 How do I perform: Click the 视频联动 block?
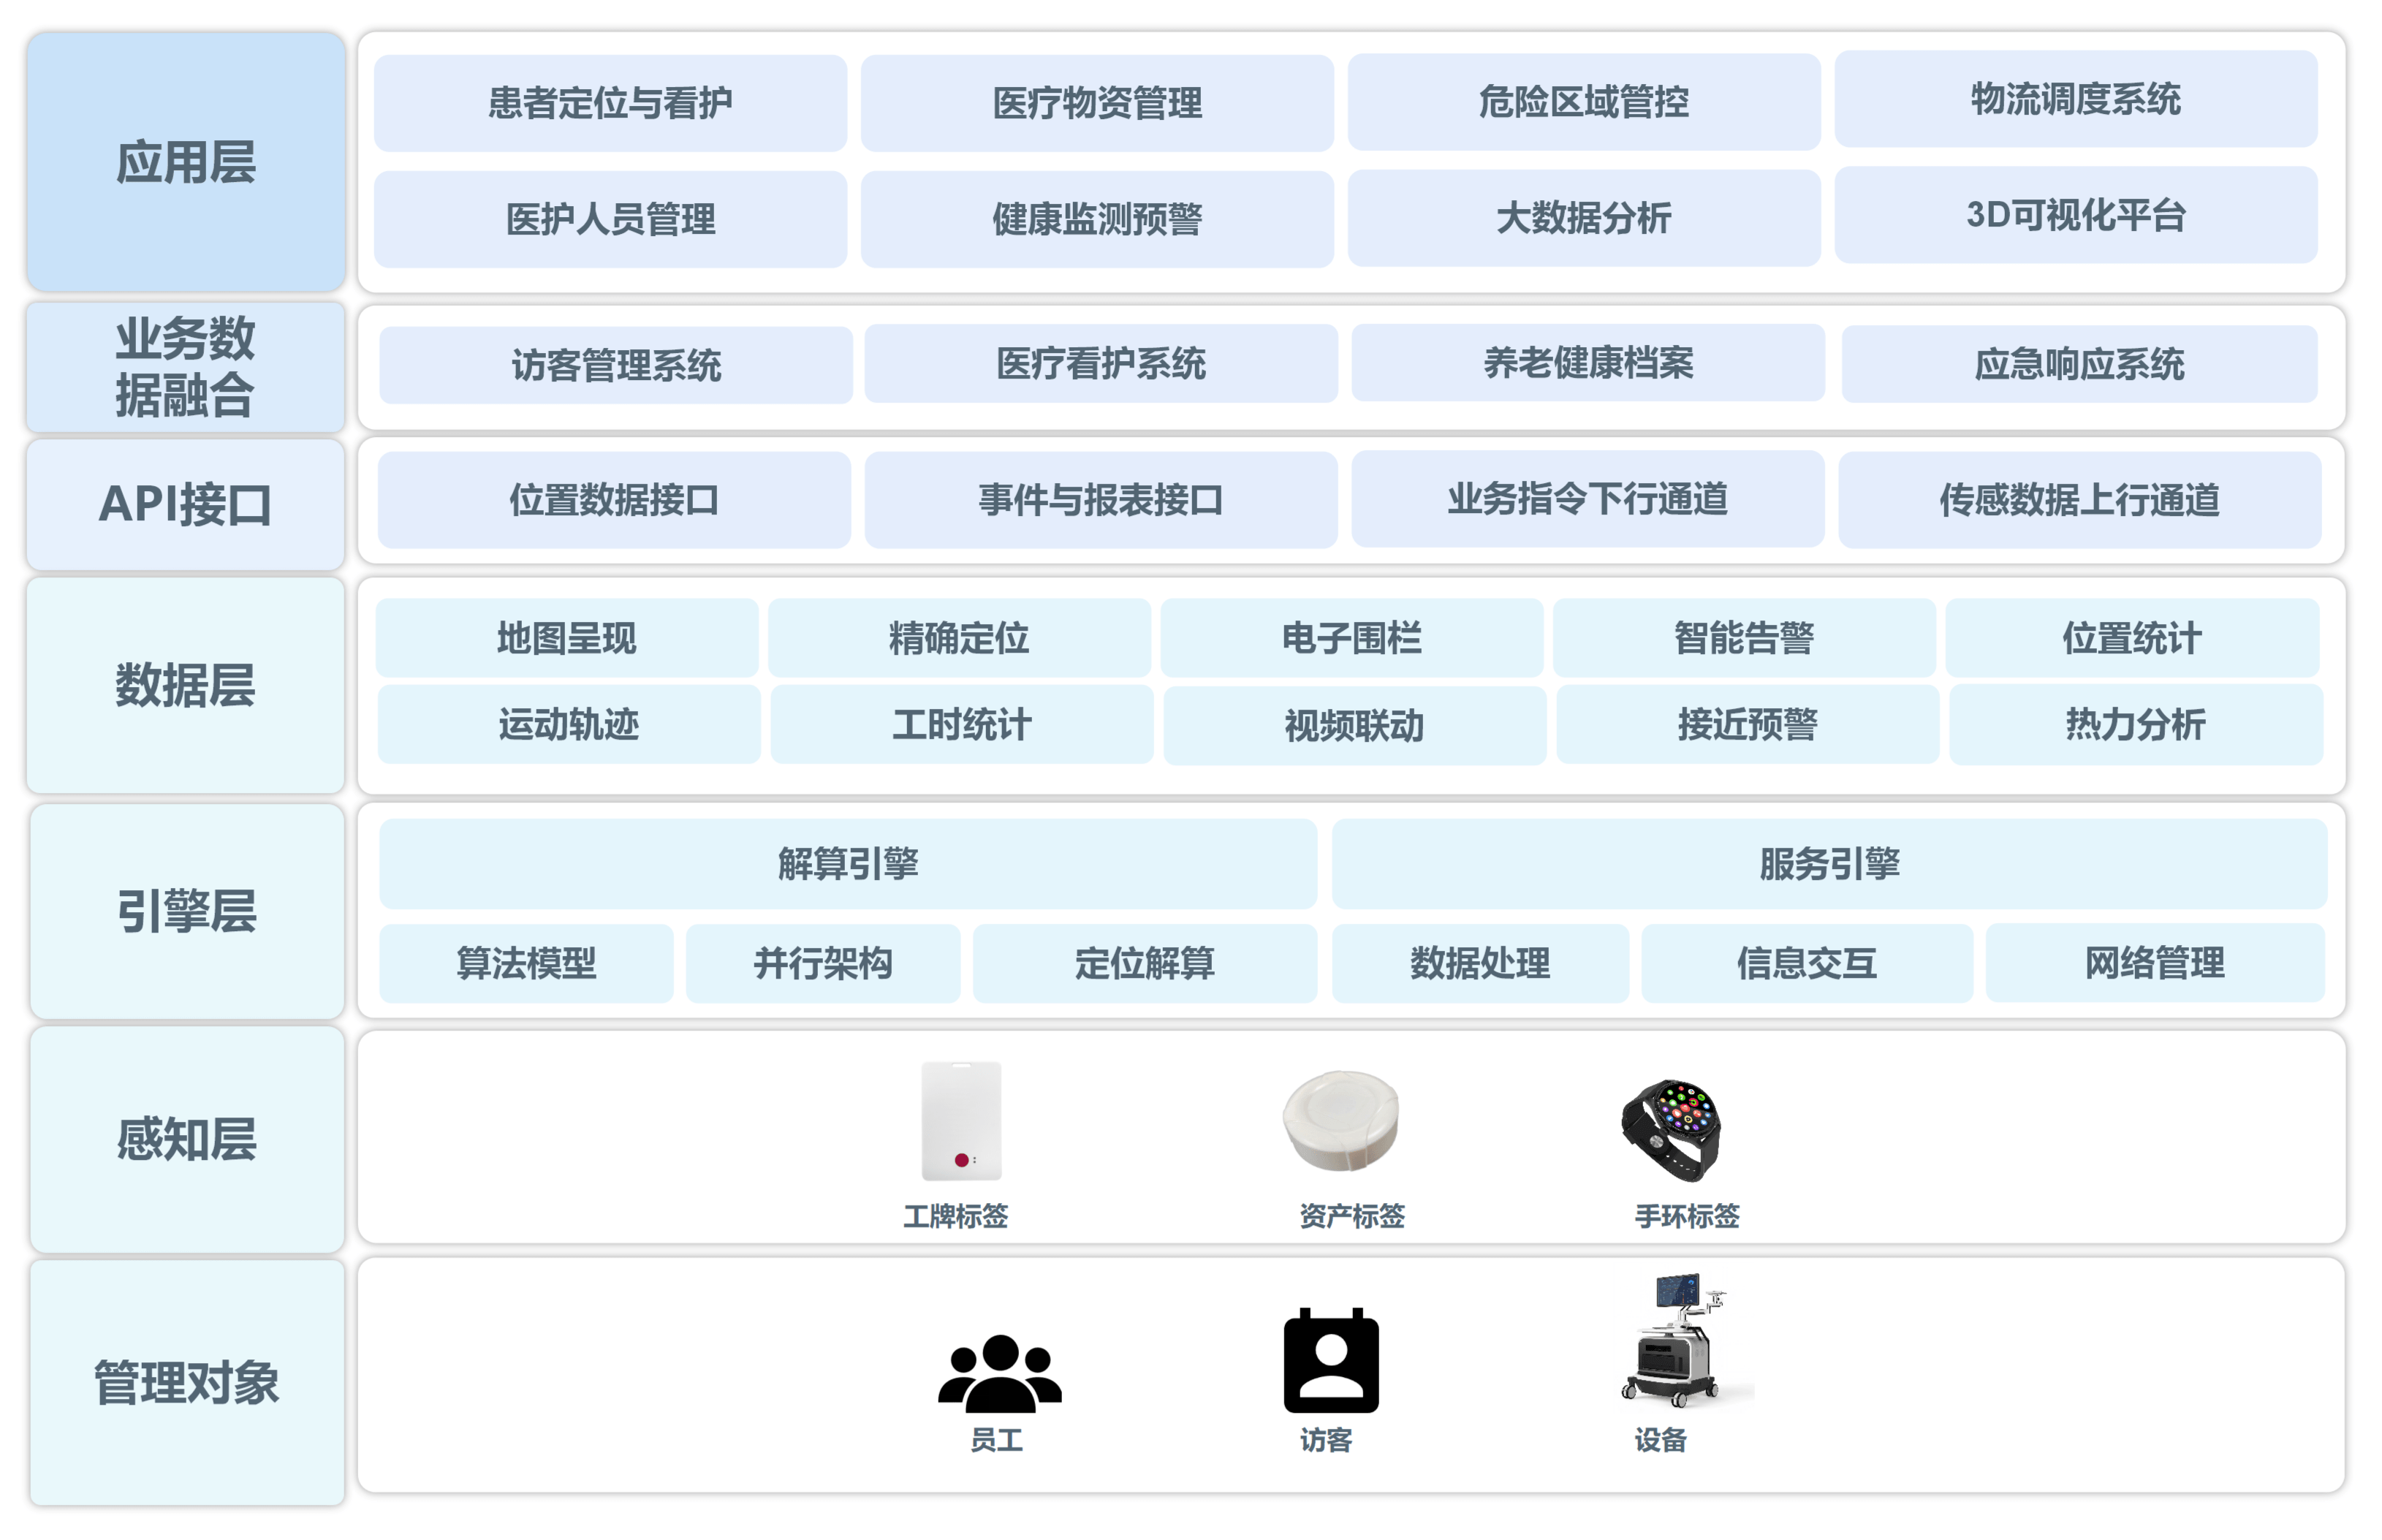(1355, 725)
